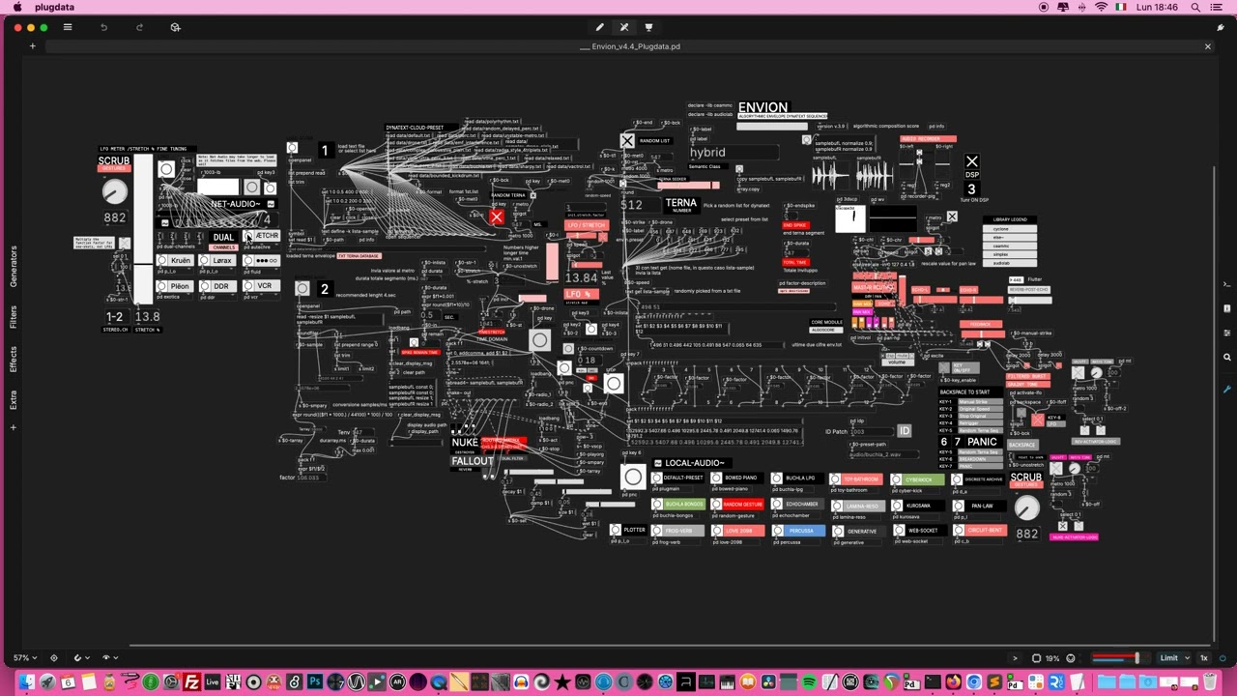Enable presentation mode icon in toolbar

648,27
